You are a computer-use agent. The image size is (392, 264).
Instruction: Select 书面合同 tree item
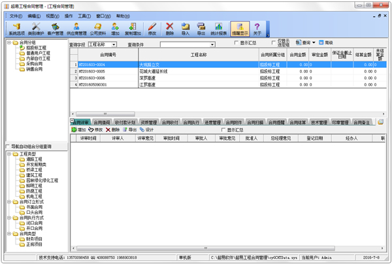click(x=35, y=207)
